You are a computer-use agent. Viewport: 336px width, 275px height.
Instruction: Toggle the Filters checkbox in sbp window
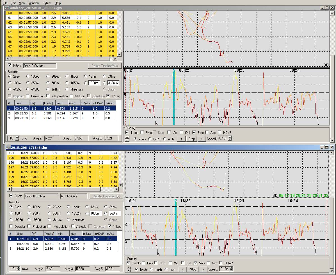(x=11, y=196)
